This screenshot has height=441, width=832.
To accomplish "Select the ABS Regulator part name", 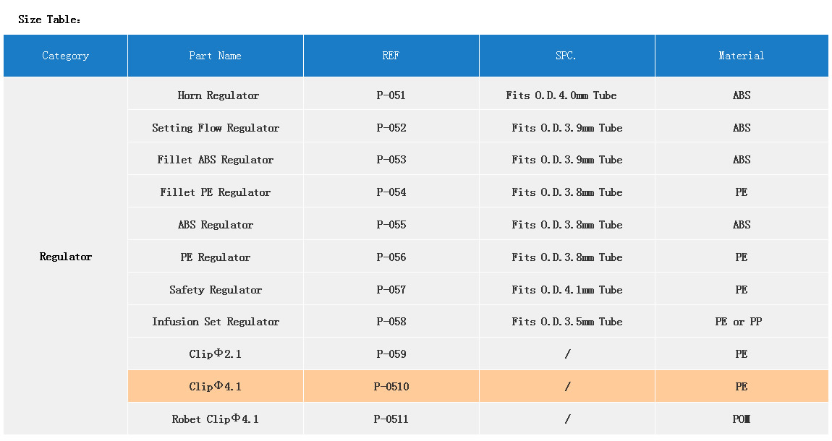I will (x=216, y=225).
